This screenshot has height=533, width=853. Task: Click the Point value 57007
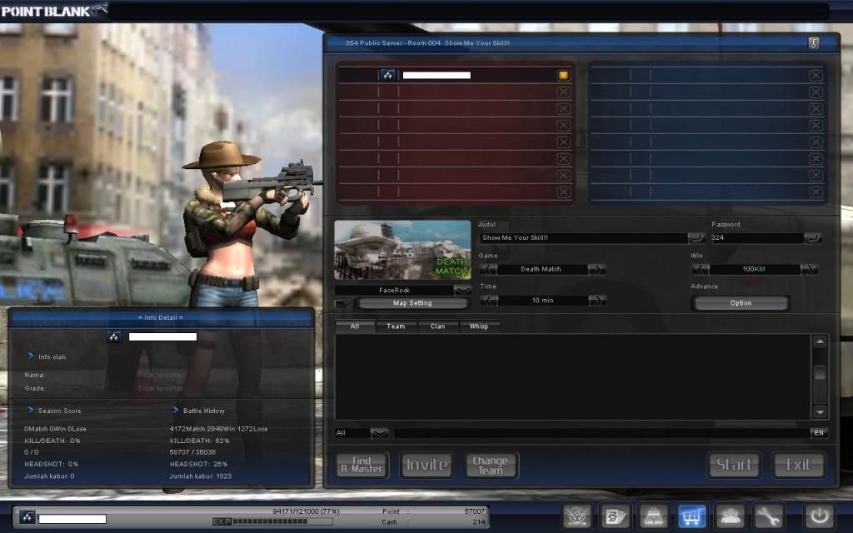(x=474, y=511)
